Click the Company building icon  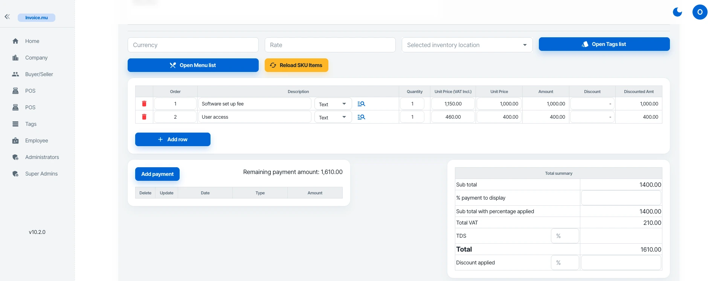pyautogui.click(x=15, y=58)
